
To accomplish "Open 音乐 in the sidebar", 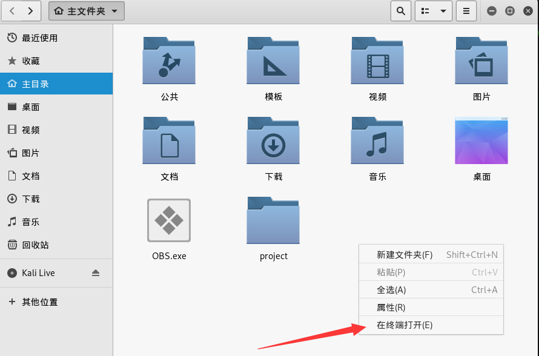I will (x=56, y=222).
